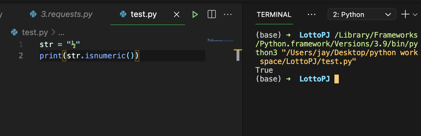
Task: Expand launch profile chevron beside plus
Action: (415, 15)
